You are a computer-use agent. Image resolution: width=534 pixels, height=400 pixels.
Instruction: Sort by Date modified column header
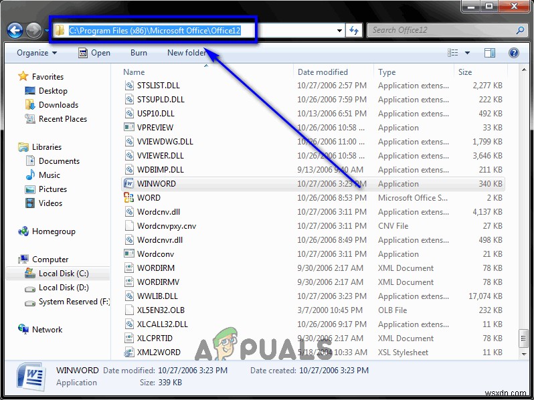[323, 72]
